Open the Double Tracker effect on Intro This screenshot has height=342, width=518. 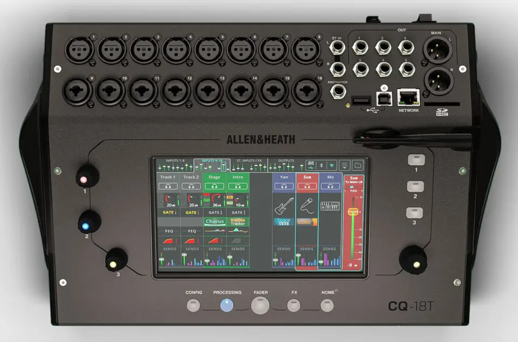coord(238,221)
